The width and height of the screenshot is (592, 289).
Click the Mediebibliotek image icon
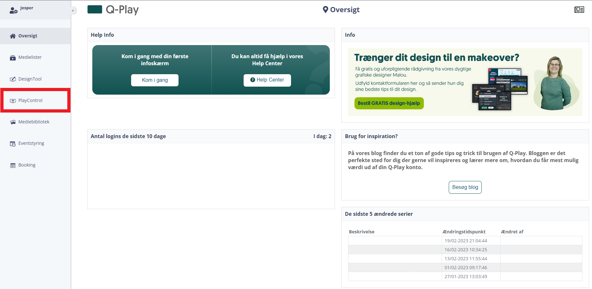pyautogui.click(x=13, y=122)
